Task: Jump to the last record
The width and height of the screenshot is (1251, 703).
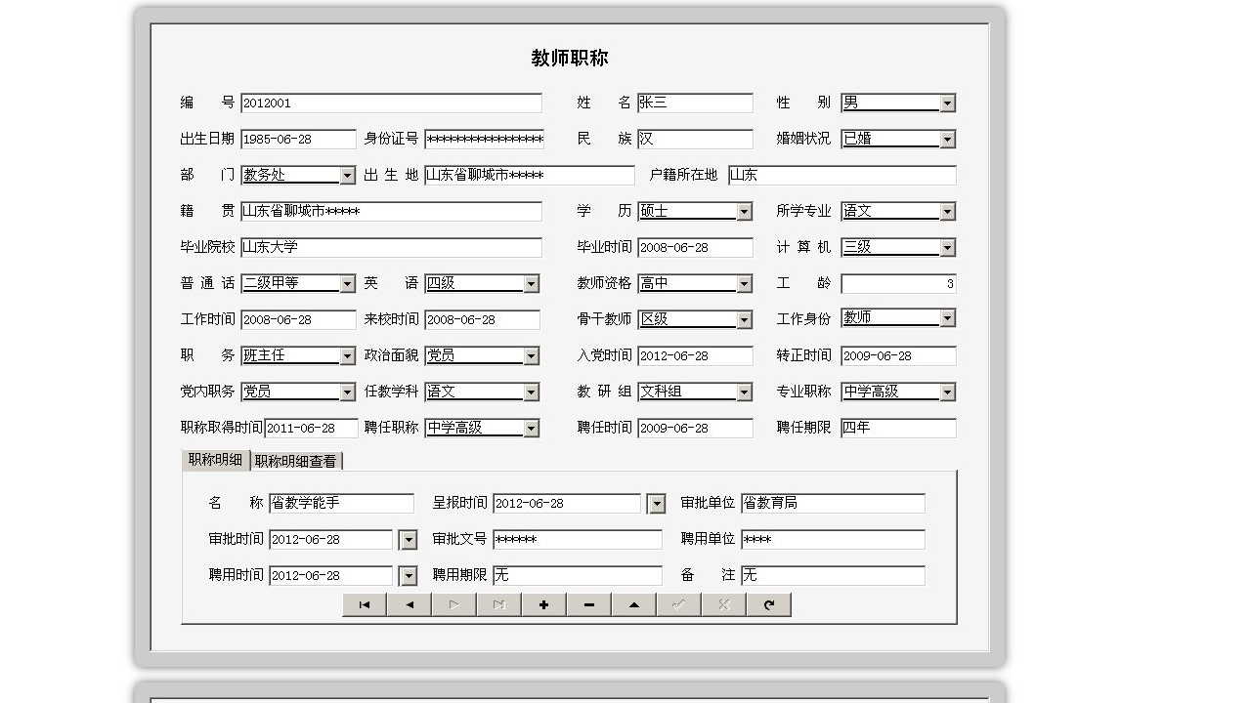Action: 497,604
